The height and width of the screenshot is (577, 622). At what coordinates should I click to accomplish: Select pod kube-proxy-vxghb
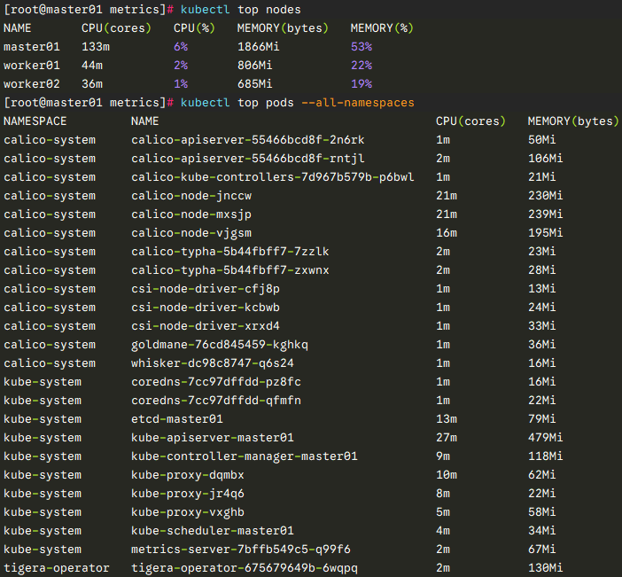(x=188, y=512)
